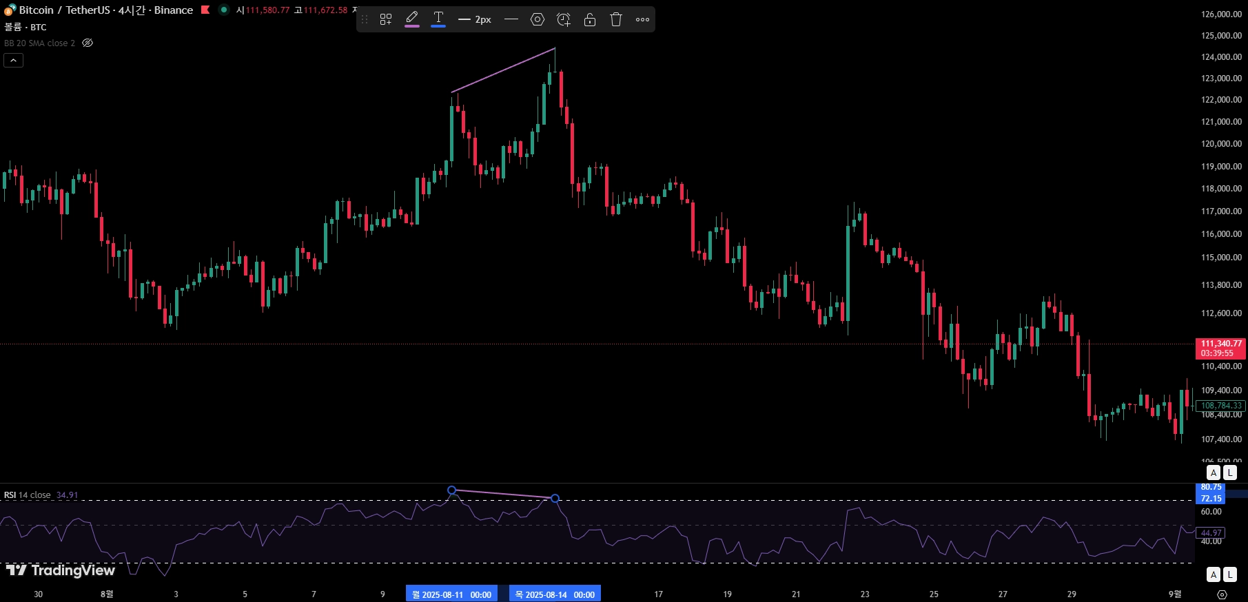Select the purple trend line over the price highs
This screenshot has width=1248, height=602.
pyautogui.click(x=503, y=70)
